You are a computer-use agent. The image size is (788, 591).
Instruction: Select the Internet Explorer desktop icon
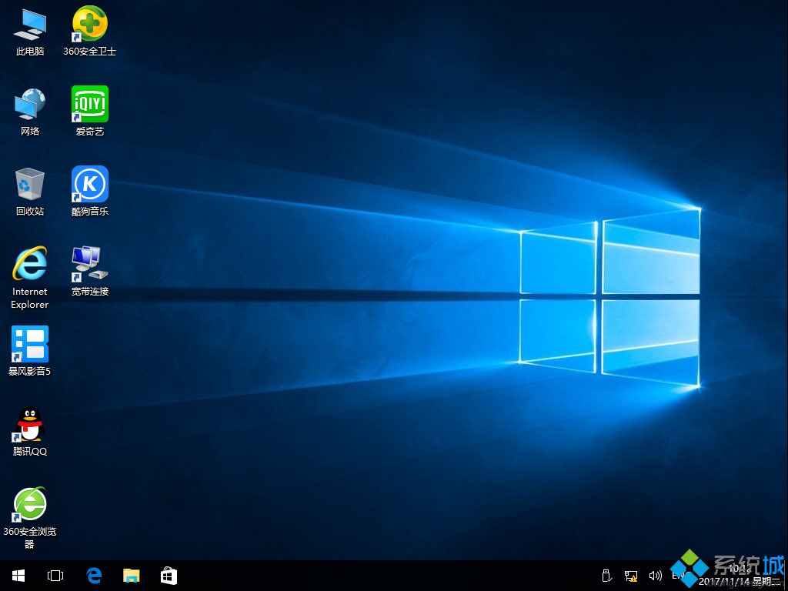(30, 265)
